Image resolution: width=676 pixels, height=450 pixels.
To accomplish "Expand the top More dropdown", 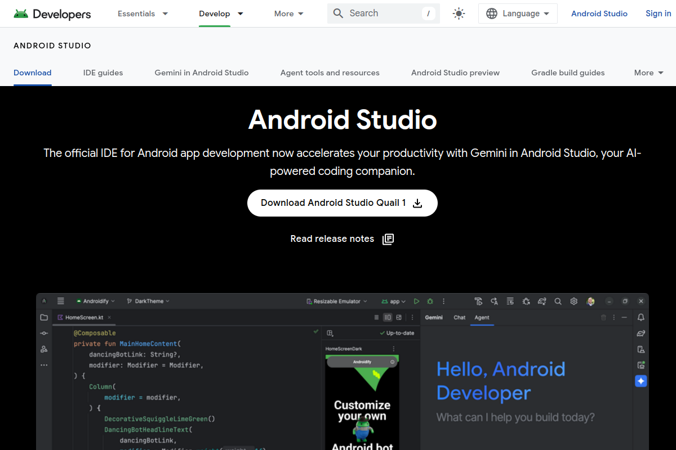I will [289, 13].
